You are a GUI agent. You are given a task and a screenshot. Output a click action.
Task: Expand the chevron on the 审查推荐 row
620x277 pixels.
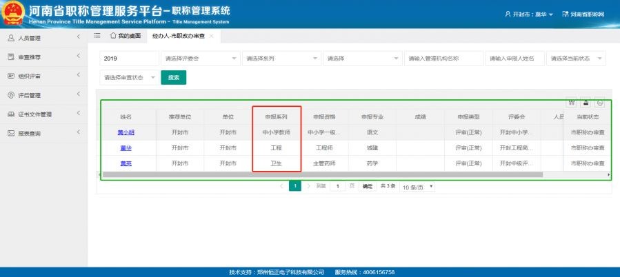[79, 56]
